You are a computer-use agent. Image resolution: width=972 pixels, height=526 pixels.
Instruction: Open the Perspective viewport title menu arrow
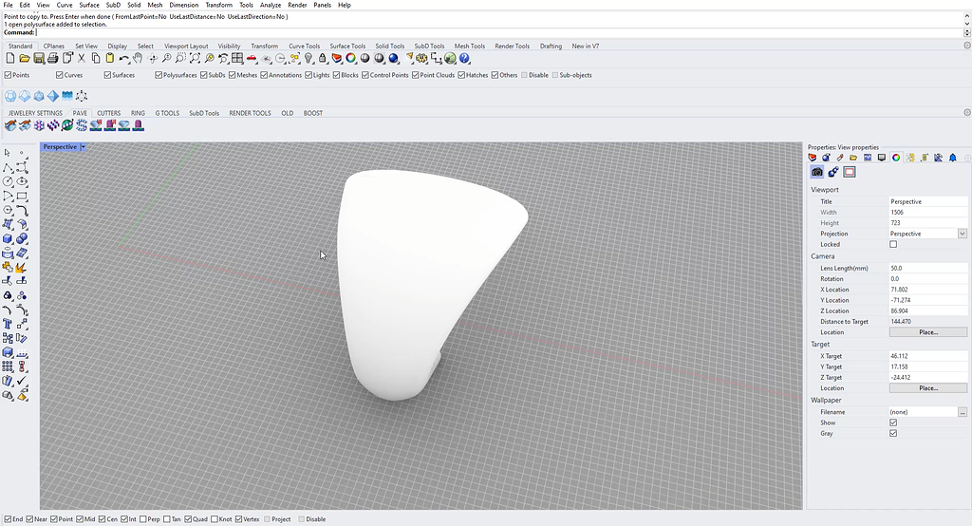[x=84, y=147]
